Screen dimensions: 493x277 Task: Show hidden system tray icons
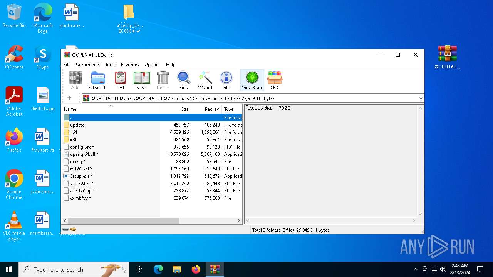click(415, 269)
